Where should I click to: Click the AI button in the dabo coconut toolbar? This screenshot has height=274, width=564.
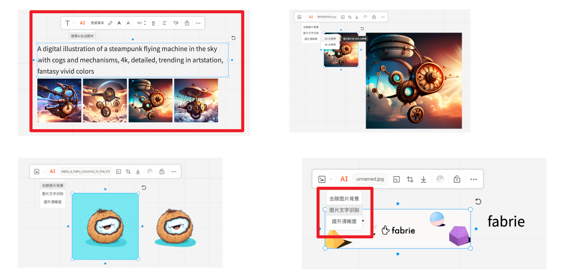pyautogui.click(x=52, y=171)
